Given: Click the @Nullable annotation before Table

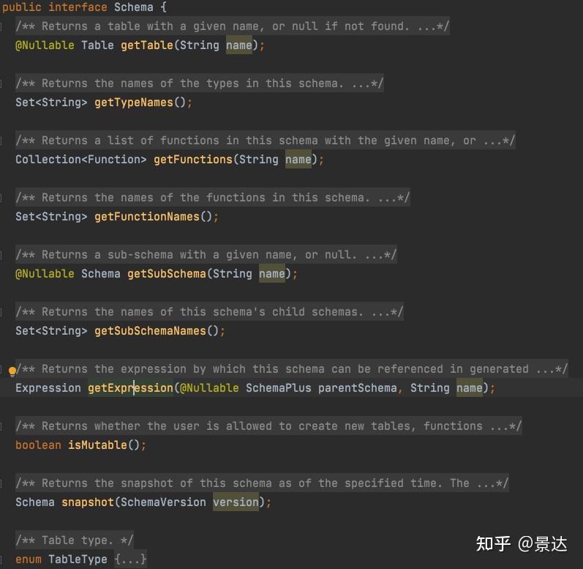Looking at the screenshot, I should click(x=45, y=45).
